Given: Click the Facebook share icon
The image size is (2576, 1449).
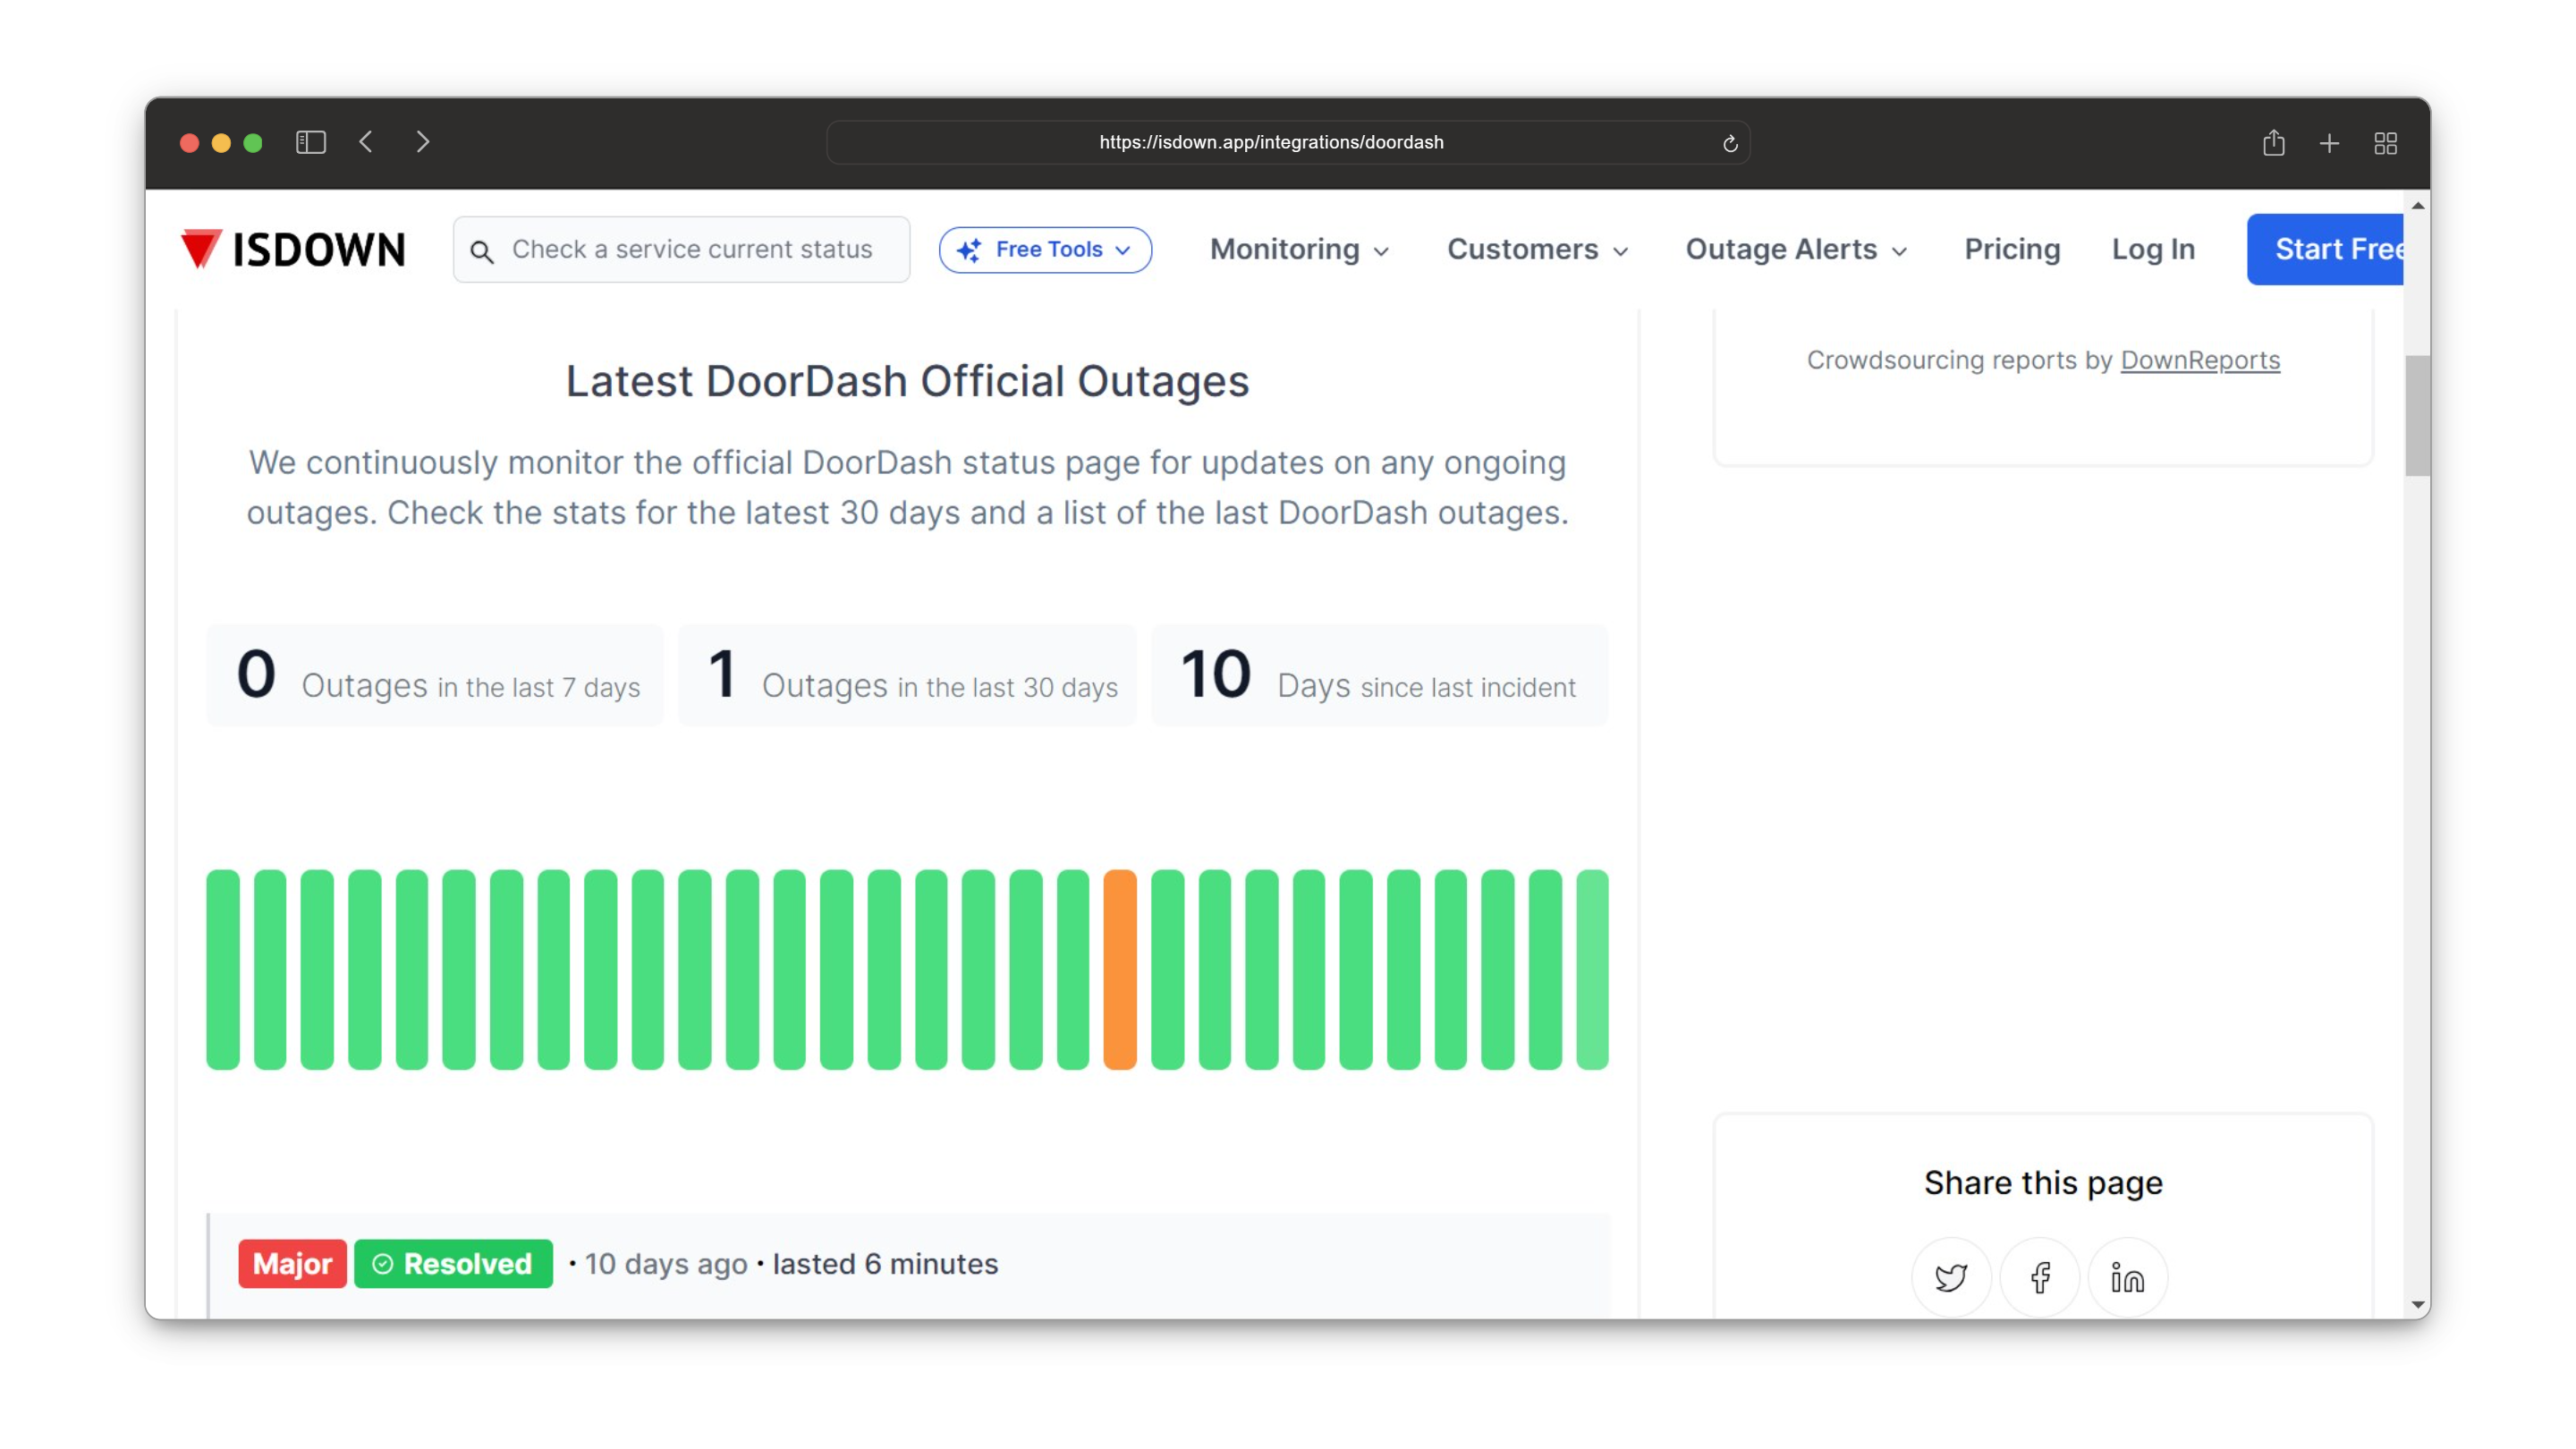Looking at the screenshot, I should tap(2039, 1277).
